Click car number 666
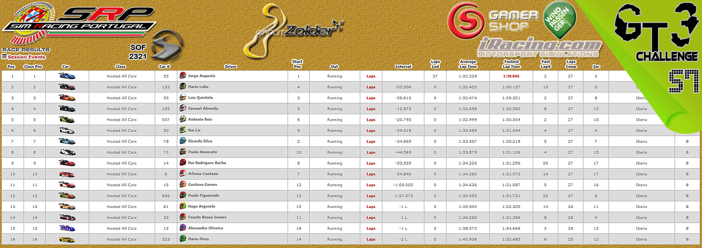Screen dimensions: 702x248 165,196
